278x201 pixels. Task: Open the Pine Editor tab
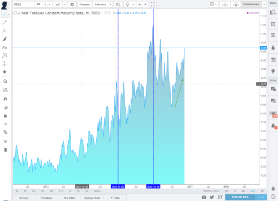point(69,198)
